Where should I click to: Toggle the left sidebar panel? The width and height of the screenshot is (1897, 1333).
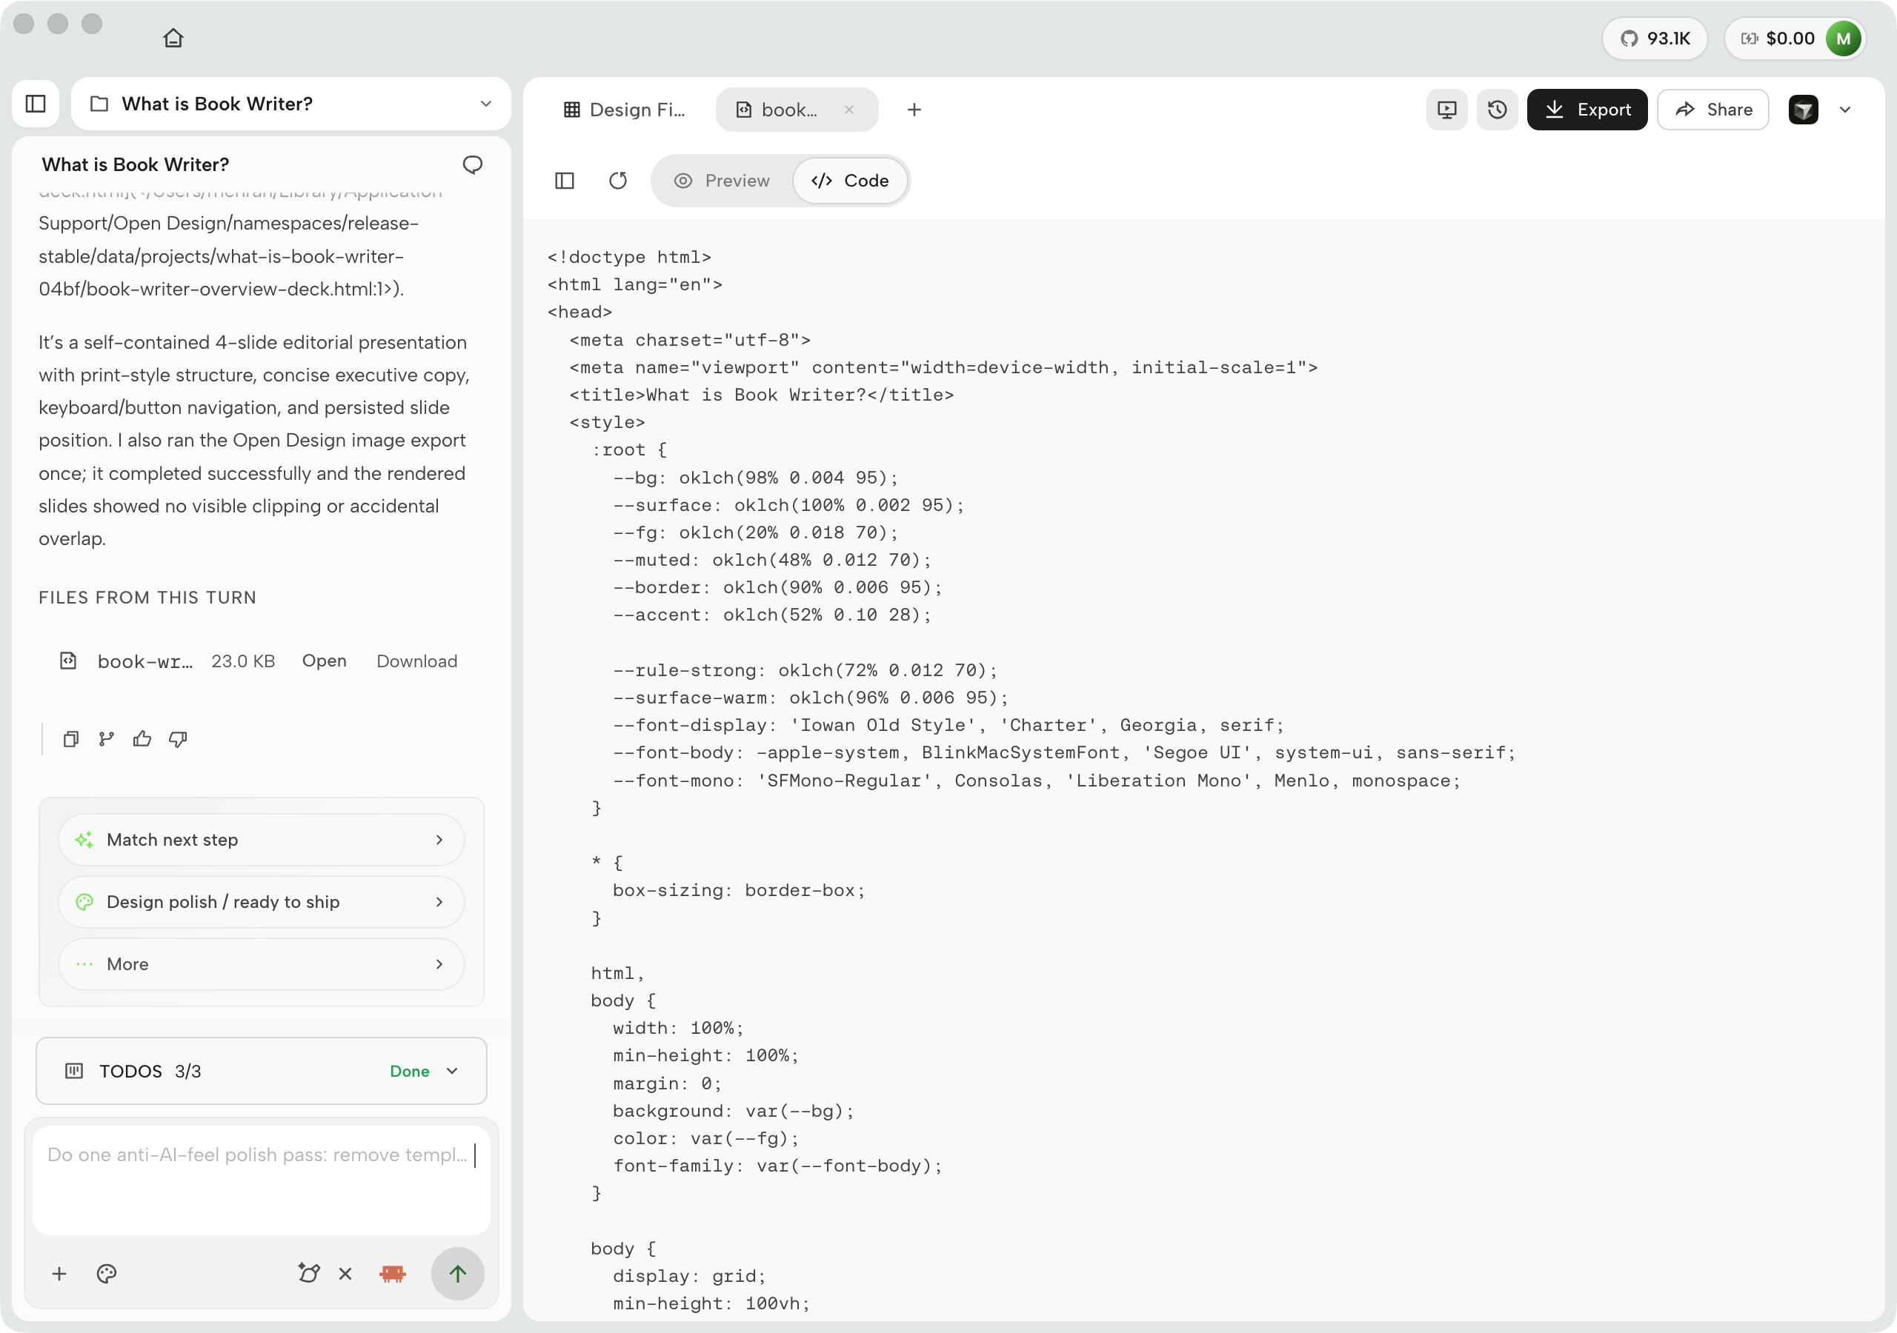pos(36,104)
